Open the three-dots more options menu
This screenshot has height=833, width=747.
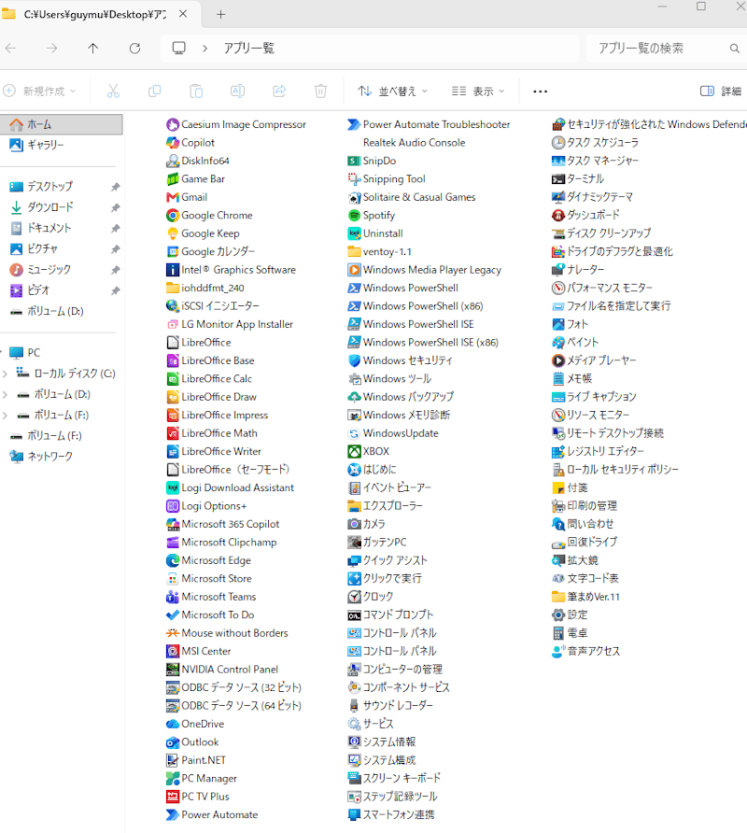point(541,92)
